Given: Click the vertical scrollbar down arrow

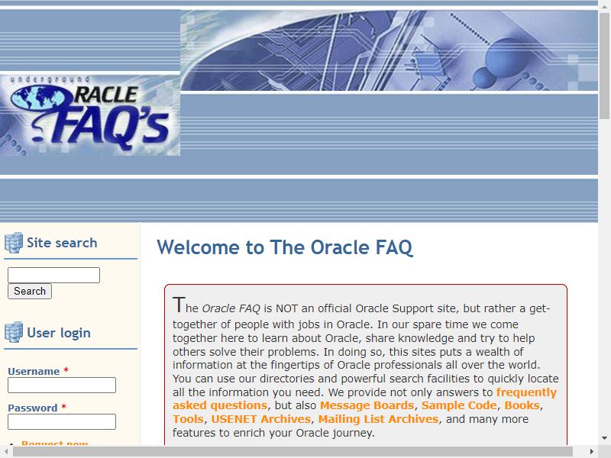Looking at the screenshot, I should tap(604, 438).
